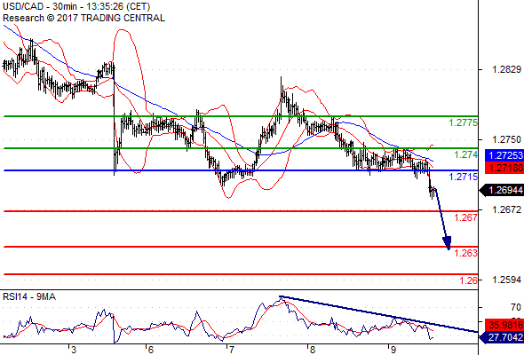524x355 pixels.
Task: Click the date label 3 on time axis
Action: coord(74,350)
